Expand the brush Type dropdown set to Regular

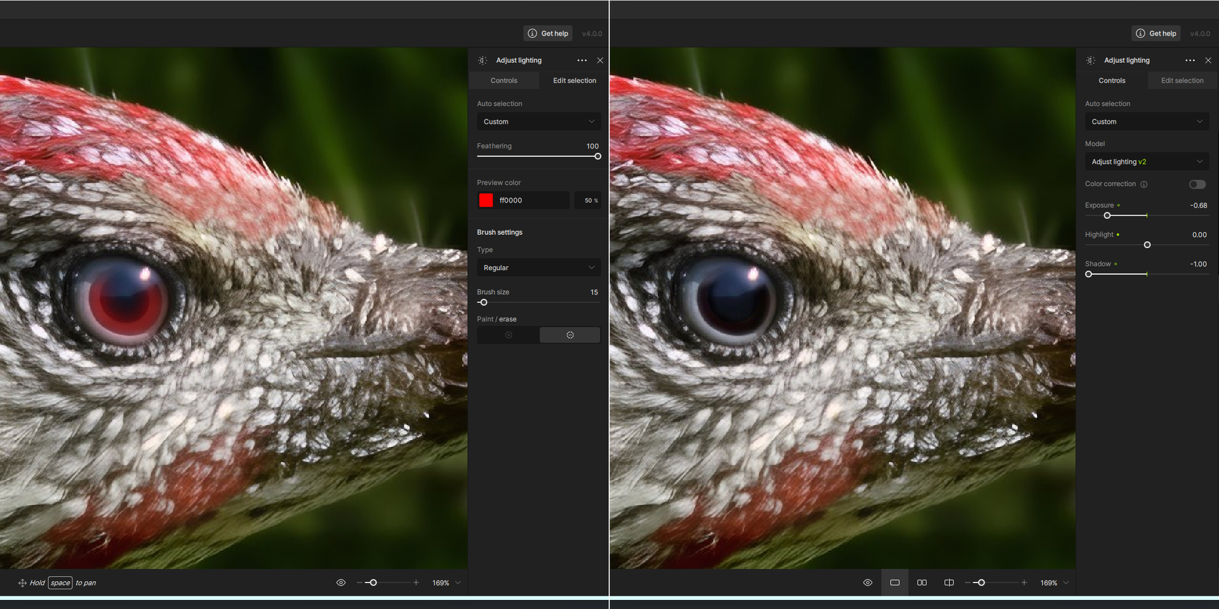[x=538, y=268]
